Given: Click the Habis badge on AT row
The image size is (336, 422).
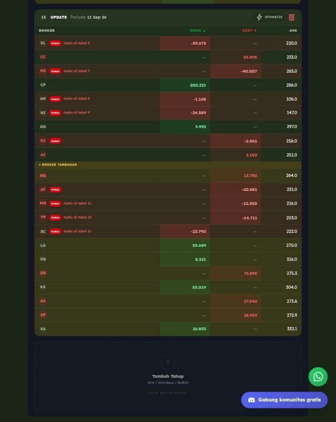Looking at the screenshot, I should [55, 190].
